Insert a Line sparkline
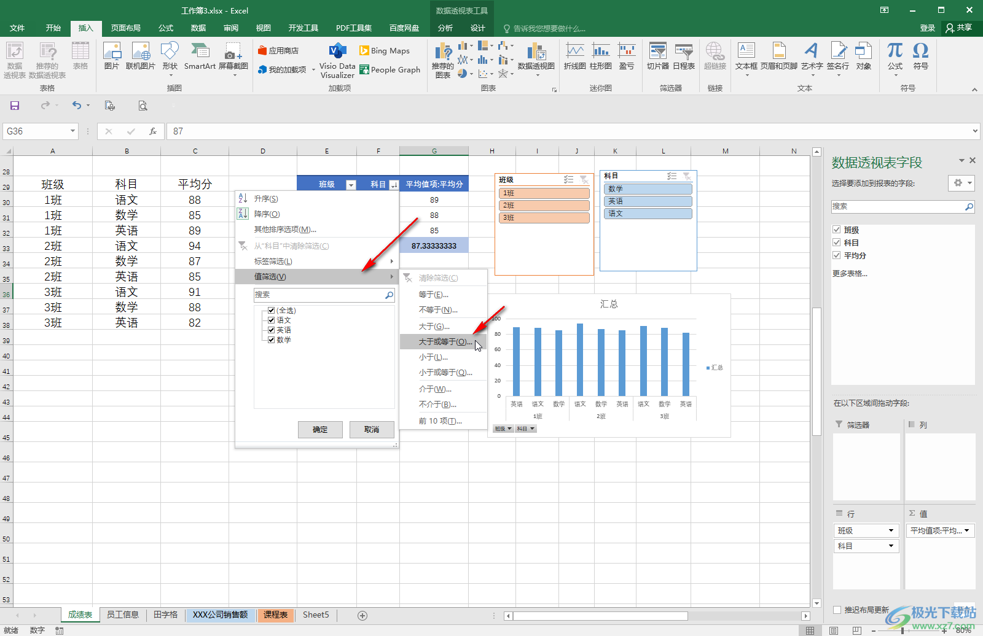Screen dimensions: 983x636 (x=575, y=56)
